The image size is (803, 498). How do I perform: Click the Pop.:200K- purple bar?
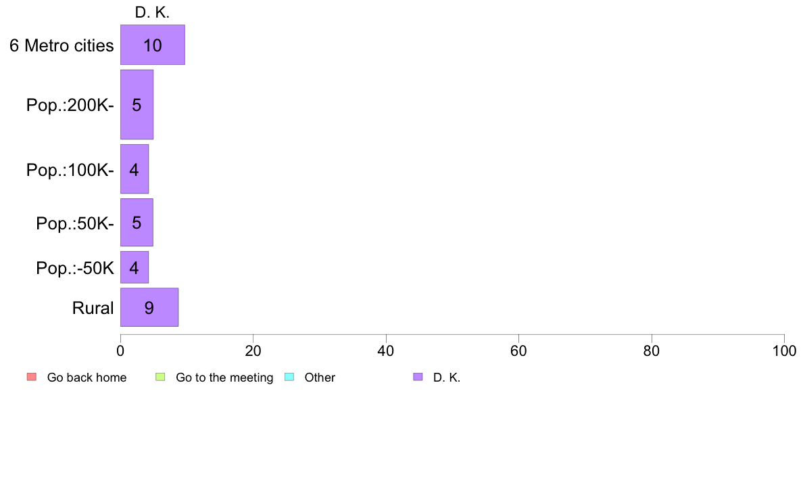tap(137, 105)
